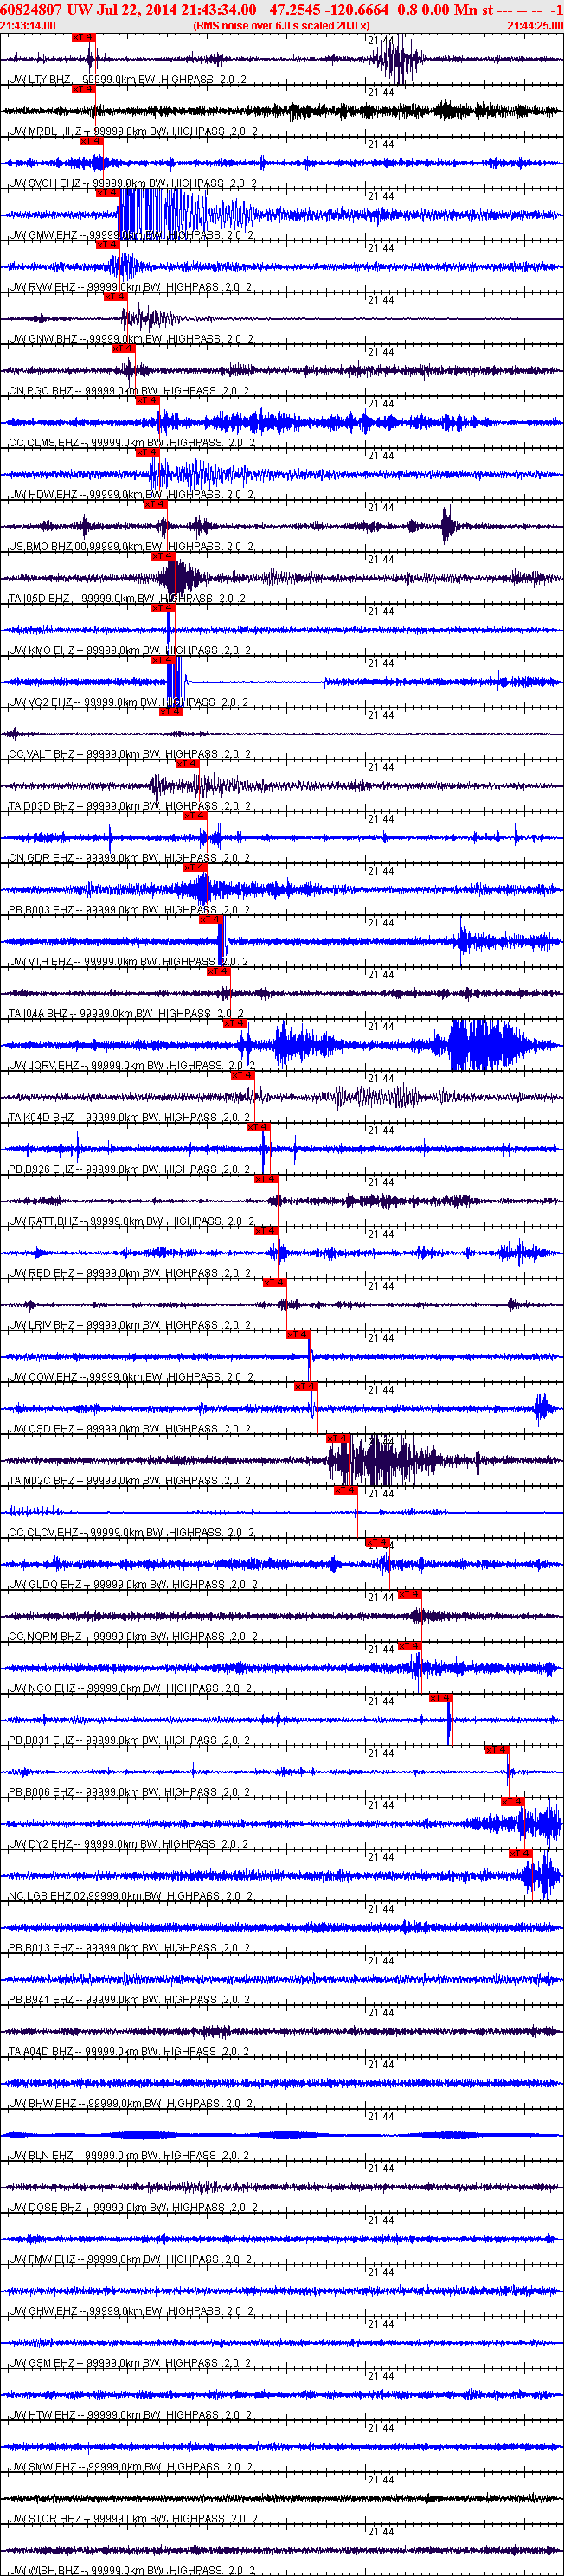Viewport: 564px width, 2576px height.
Task: Select the UW RATT BHZ station label
Action: (x=131, y=1223)
